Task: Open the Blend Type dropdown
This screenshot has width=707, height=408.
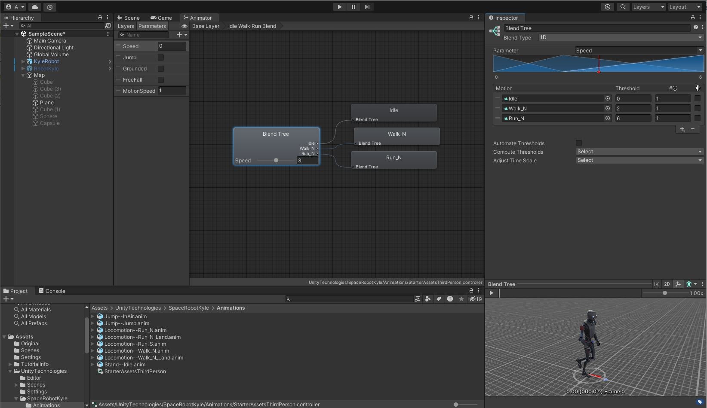Action: click(x=620, y=38)
